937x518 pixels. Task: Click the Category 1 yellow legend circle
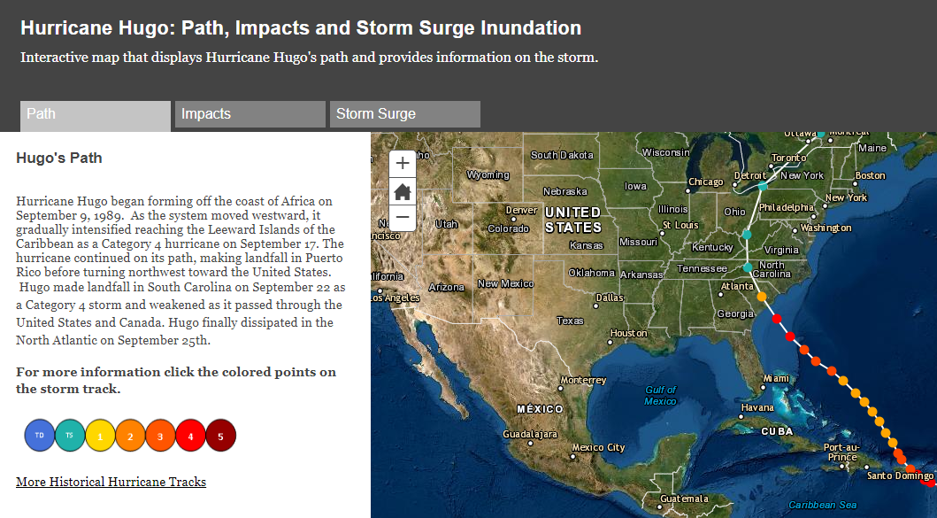tap(100, 436)
